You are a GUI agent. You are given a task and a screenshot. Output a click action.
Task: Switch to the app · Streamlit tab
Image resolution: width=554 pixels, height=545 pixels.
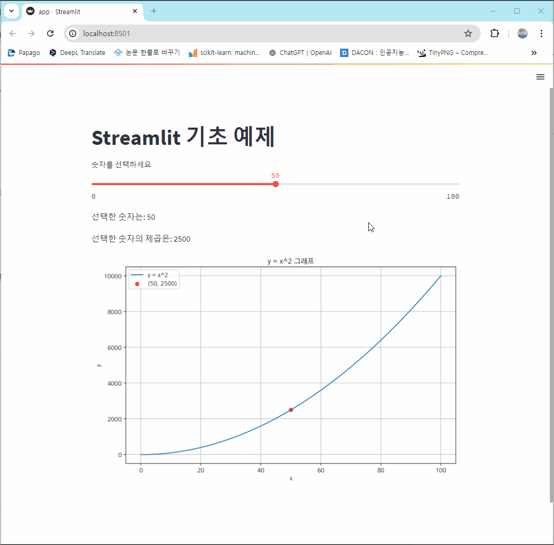(x=73, y=11)
